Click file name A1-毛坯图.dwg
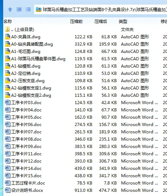 (x=26, y=52)
